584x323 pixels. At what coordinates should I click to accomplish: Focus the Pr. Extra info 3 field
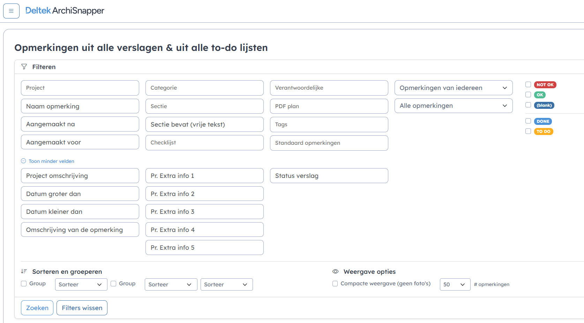(204, 212)
